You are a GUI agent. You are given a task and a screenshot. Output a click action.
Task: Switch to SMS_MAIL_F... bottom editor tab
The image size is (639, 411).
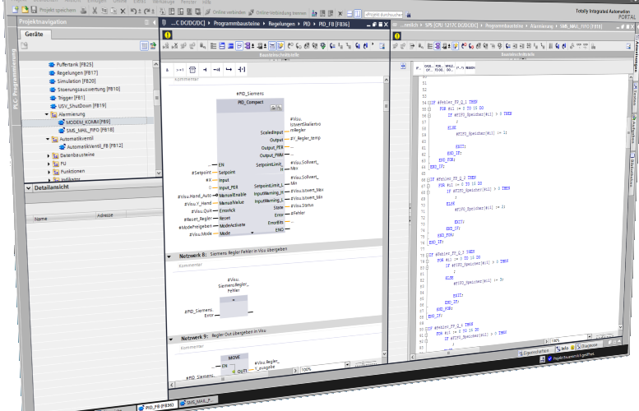click(x=197, y=402)
